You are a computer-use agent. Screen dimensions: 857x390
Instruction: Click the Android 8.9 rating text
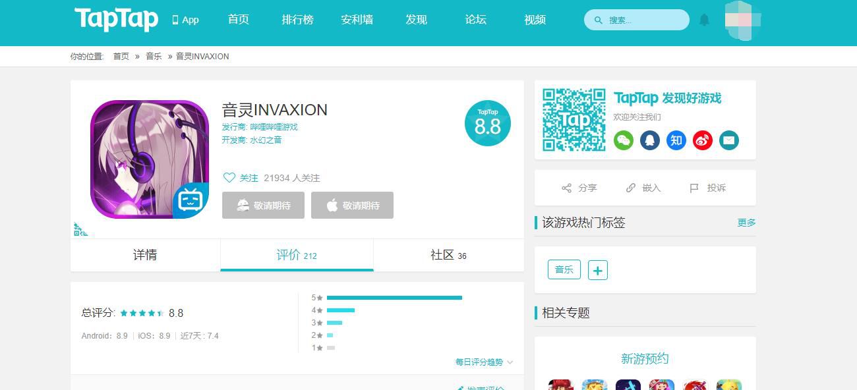(105, 336)
